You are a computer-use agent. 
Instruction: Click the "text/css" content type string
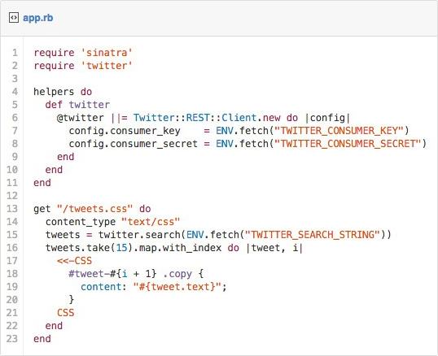[151, 222]
